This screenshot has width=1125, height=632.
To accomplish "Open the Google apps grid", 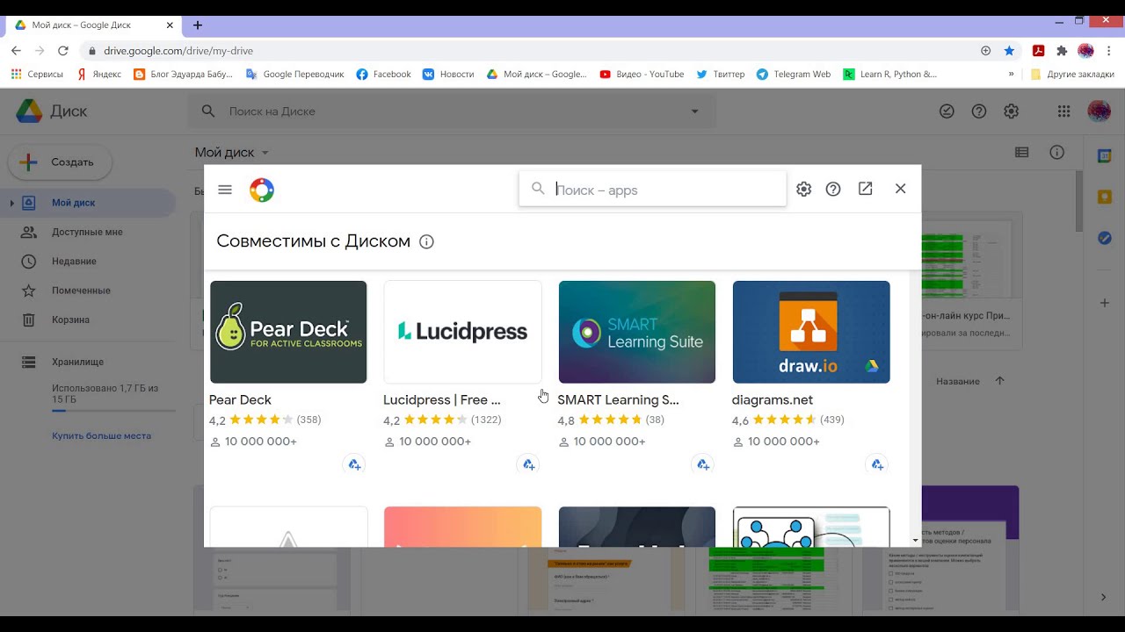I will click(1064, 111).
